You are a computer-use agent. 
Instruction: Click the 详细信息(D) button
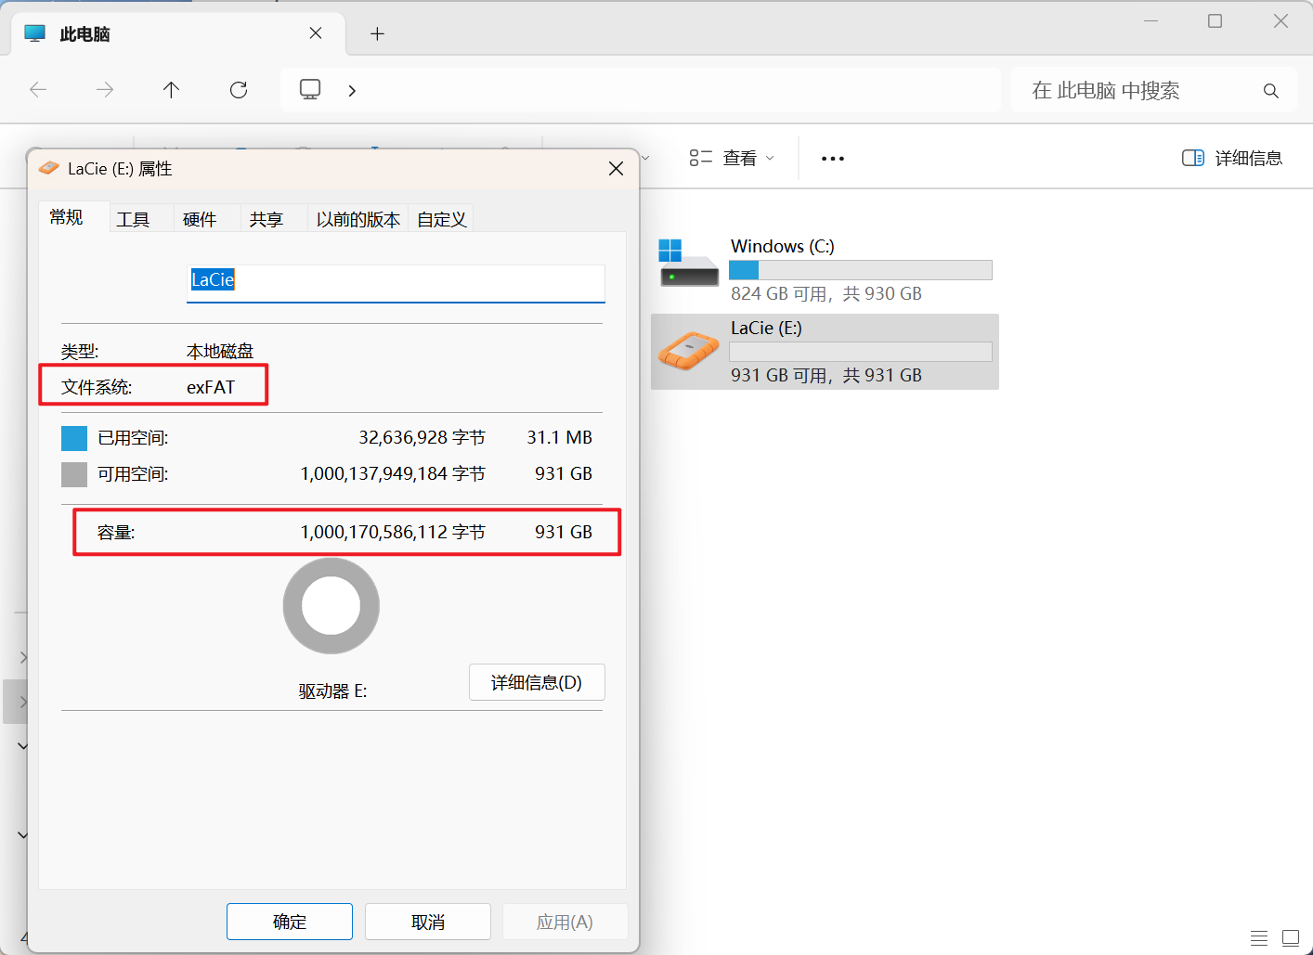[537, 682]
